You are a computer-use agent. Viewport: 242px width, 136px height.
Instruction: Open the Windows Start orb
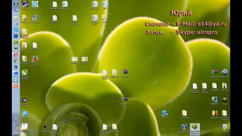click(x=16, y=4)
